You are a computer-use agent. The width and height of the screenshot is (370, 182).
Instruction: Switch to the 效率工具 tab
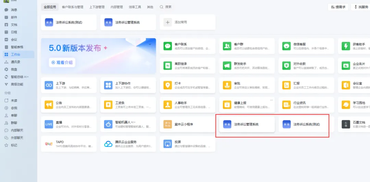[135, 7]
